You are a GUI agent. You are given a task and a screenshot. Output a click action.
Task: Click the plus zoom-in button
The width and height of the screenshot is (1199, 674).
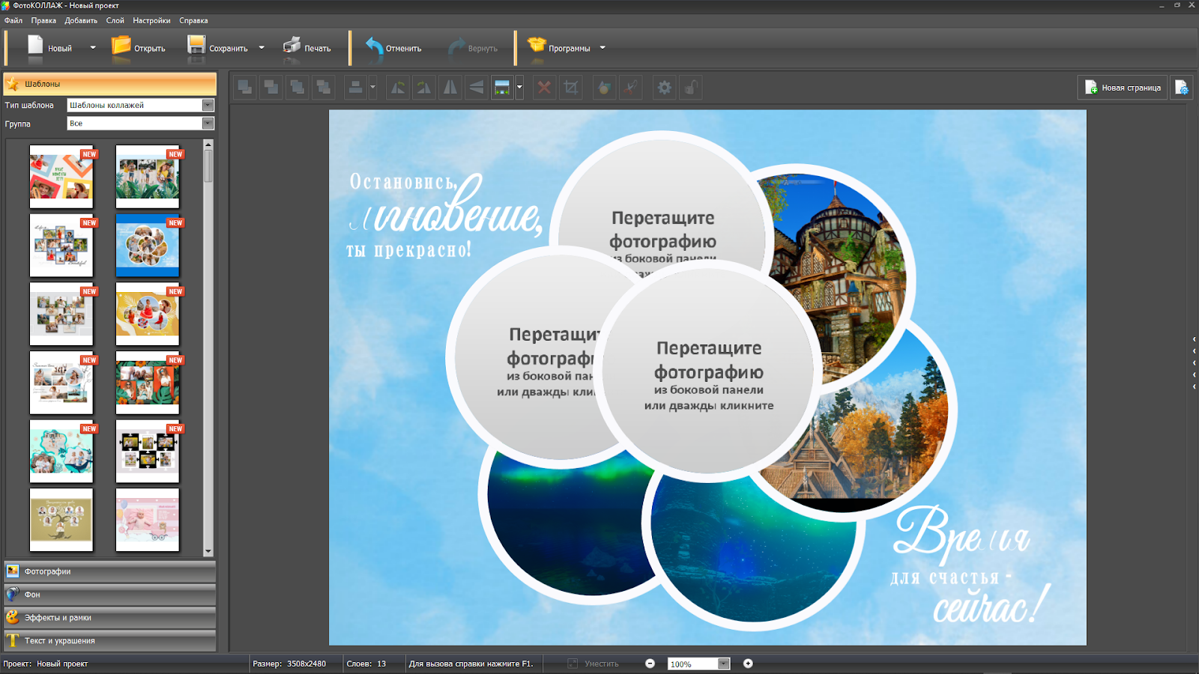748,664
